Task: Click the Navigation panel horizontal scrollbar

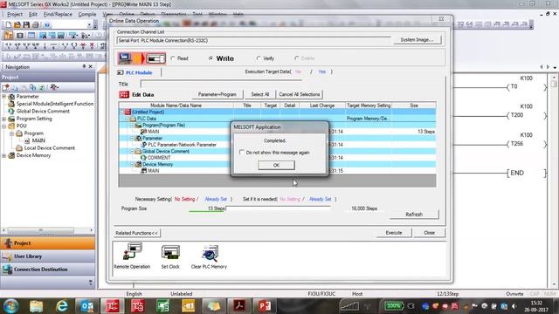Action: pos(48,230)
